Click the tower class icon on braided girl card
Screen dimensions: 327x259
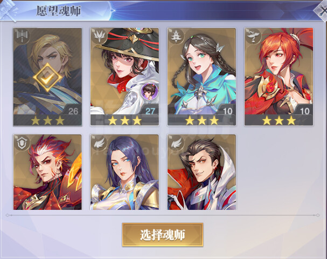point(176,36)
